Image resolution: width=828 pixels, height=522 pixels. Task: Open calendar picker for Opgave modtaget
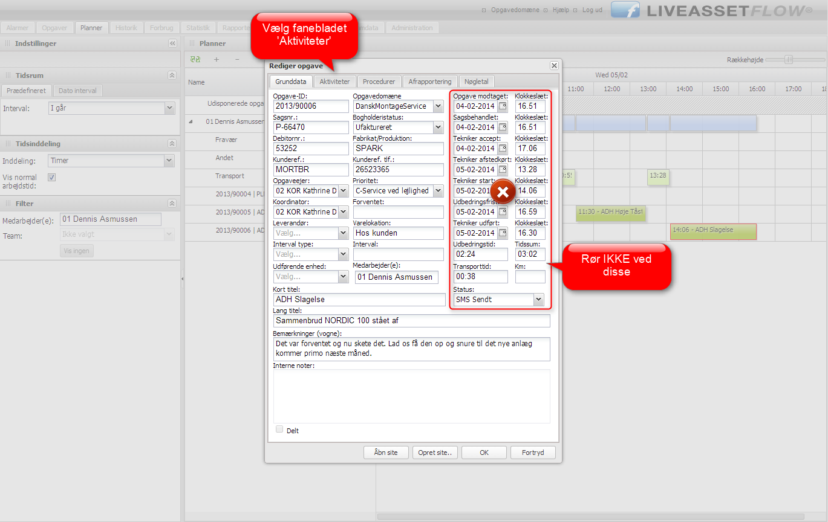pos(503,106)
